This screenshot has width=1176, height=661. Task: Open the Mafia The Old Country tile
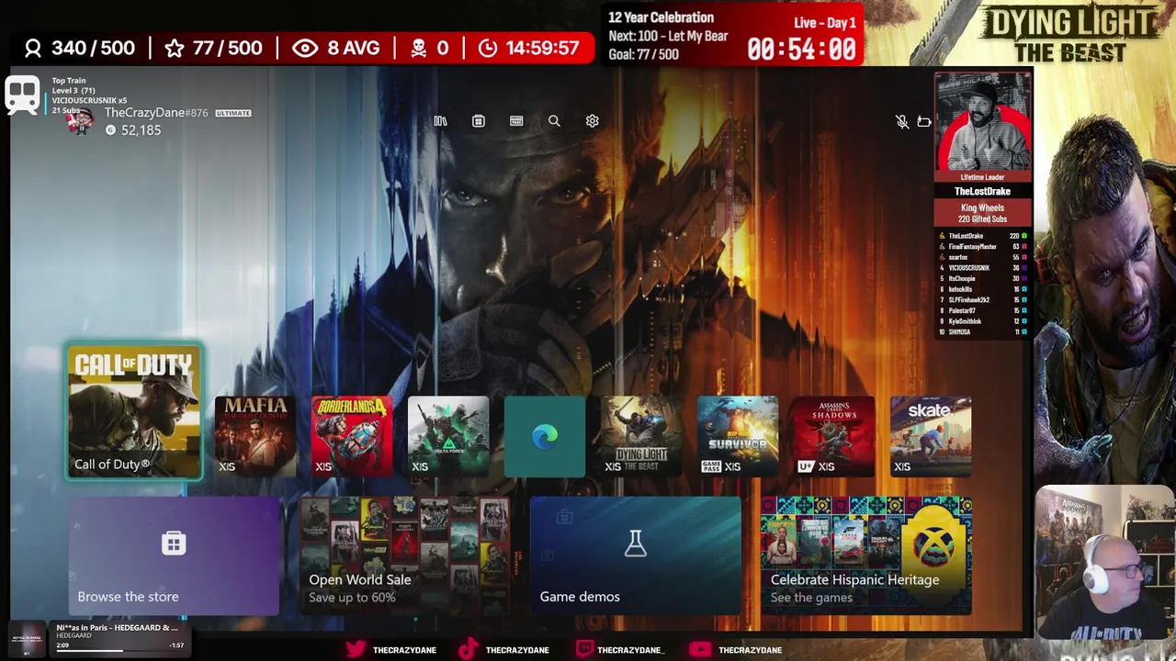point(255,437)
